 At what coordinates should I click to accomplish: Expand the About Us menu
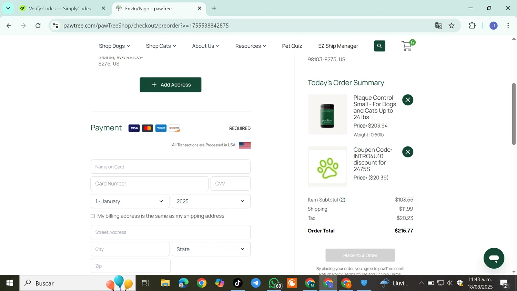click(x=206, y=46)
